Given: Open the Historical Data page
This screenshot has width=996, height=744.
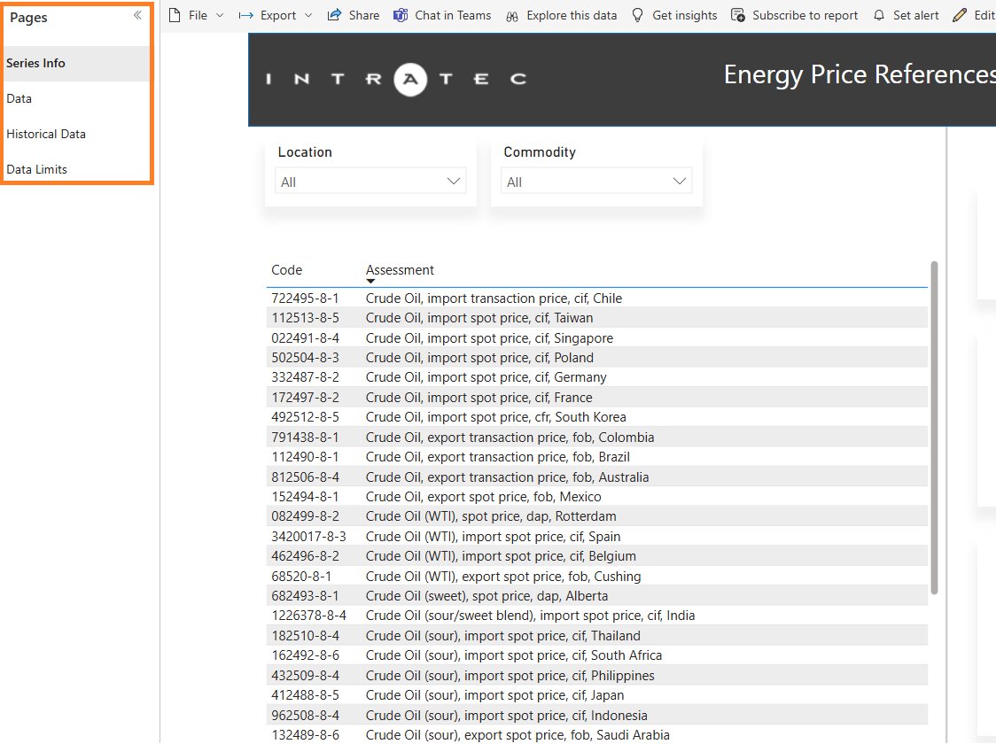Looking at the screenshot, I should coord(46,134).
